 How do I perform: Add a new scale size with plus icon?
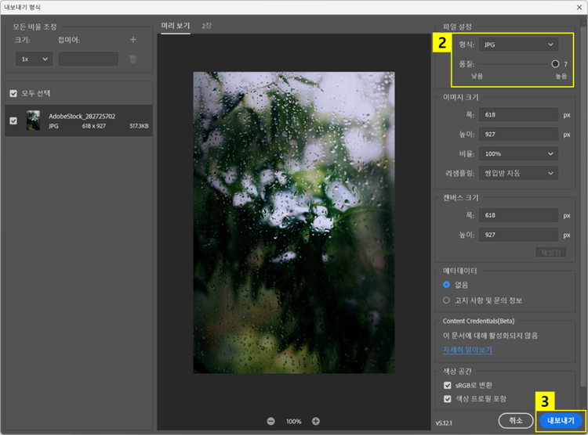(x=132, y=40)
